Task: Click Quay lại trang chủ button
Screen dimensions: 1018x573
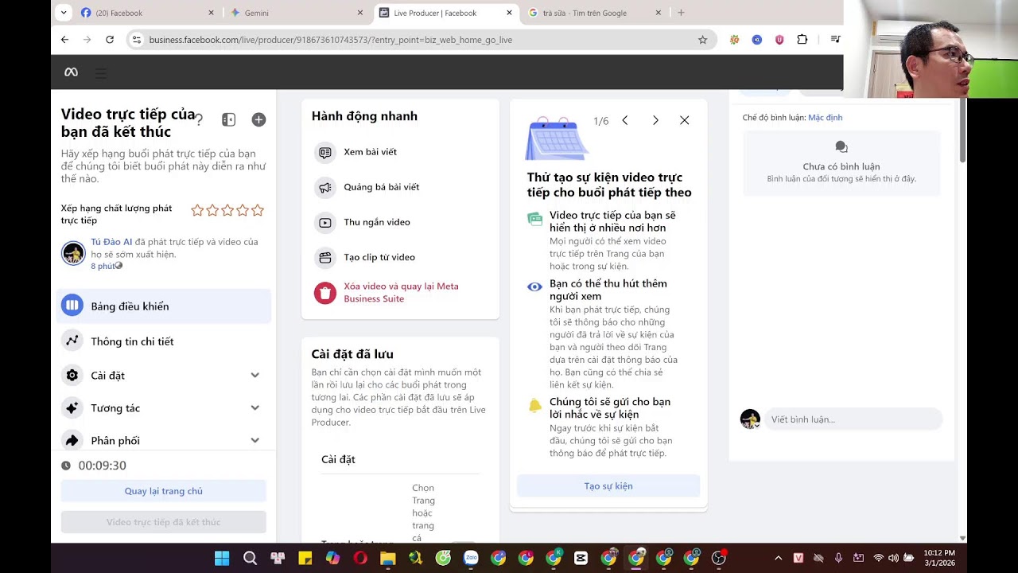Action: coord(164,491)
